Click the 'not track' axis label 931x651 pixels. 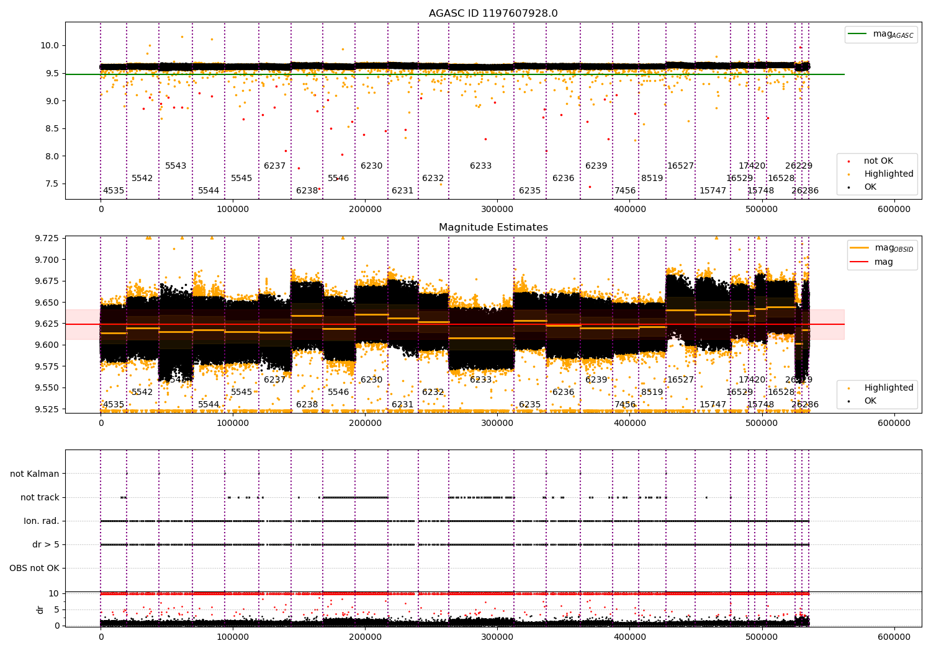pyautogui.click(x=40, y=498)
